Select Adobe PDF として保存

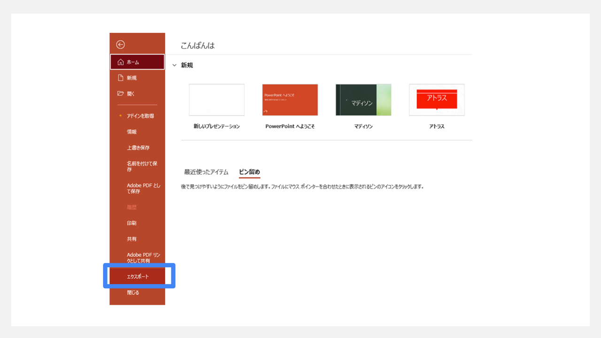click(137, 188)
